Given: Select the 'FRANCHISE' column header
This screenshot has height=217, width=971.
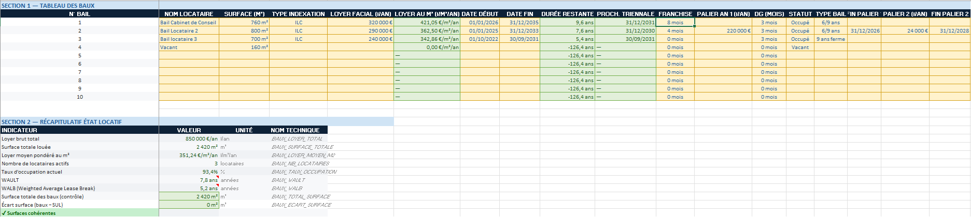Looking at the screenshot, I should pos(675,14).
